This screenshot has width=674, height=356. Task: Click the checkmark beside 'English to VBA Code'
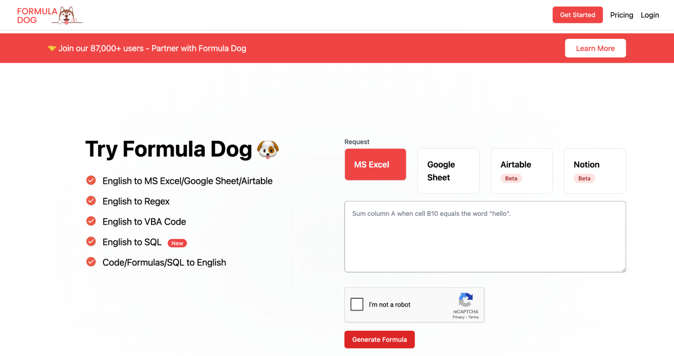click(x=91, y=221)
